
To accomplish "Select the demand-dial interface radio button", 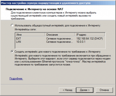I will click(x=12, y=51).
